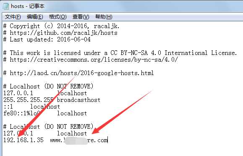Image resolution: width=243 pixels, height=156 pixels.
Task: Click the github.com/racaljk/hosts URL line
Action: (60, 33)
